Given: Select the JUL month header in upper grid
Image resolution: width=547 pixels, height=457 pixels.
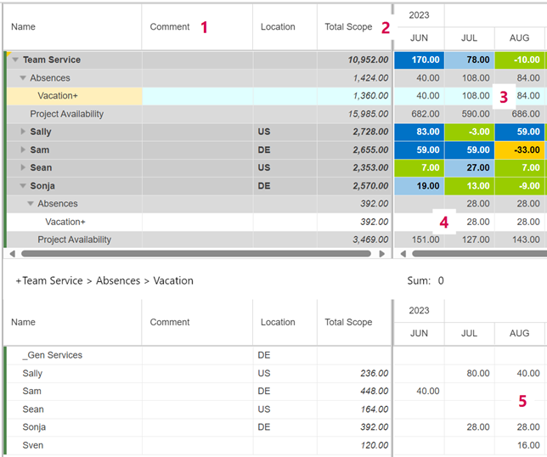Looking at the screenshot, I should click(x=469, y=38).
